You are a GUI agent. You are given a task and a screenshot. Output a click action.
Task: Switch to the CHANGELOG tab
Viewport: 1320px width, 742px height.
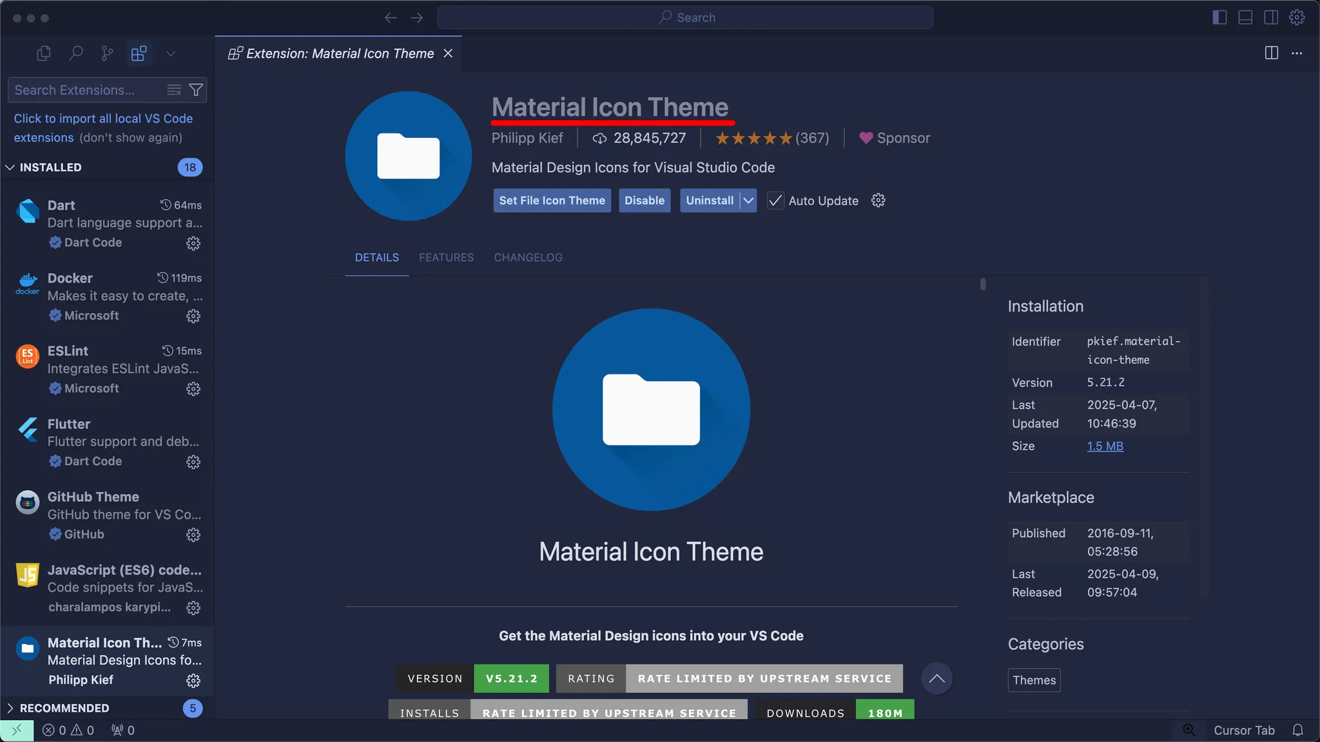pyautogui.click(x=528, y=258)
